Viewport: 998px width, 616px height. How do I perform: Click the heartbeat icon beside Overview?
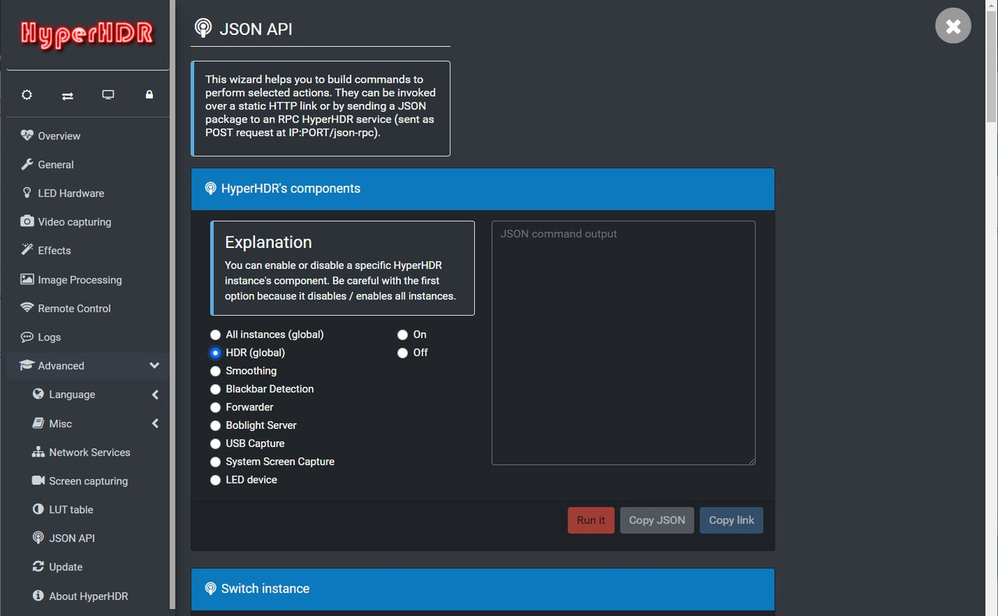(x=27, y=135)
